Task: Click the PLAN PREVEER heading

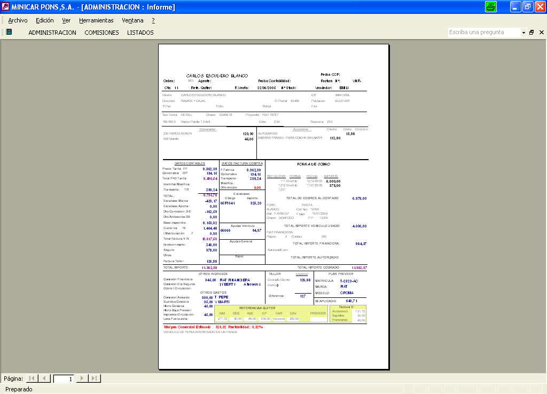Action: coord(341,274)
